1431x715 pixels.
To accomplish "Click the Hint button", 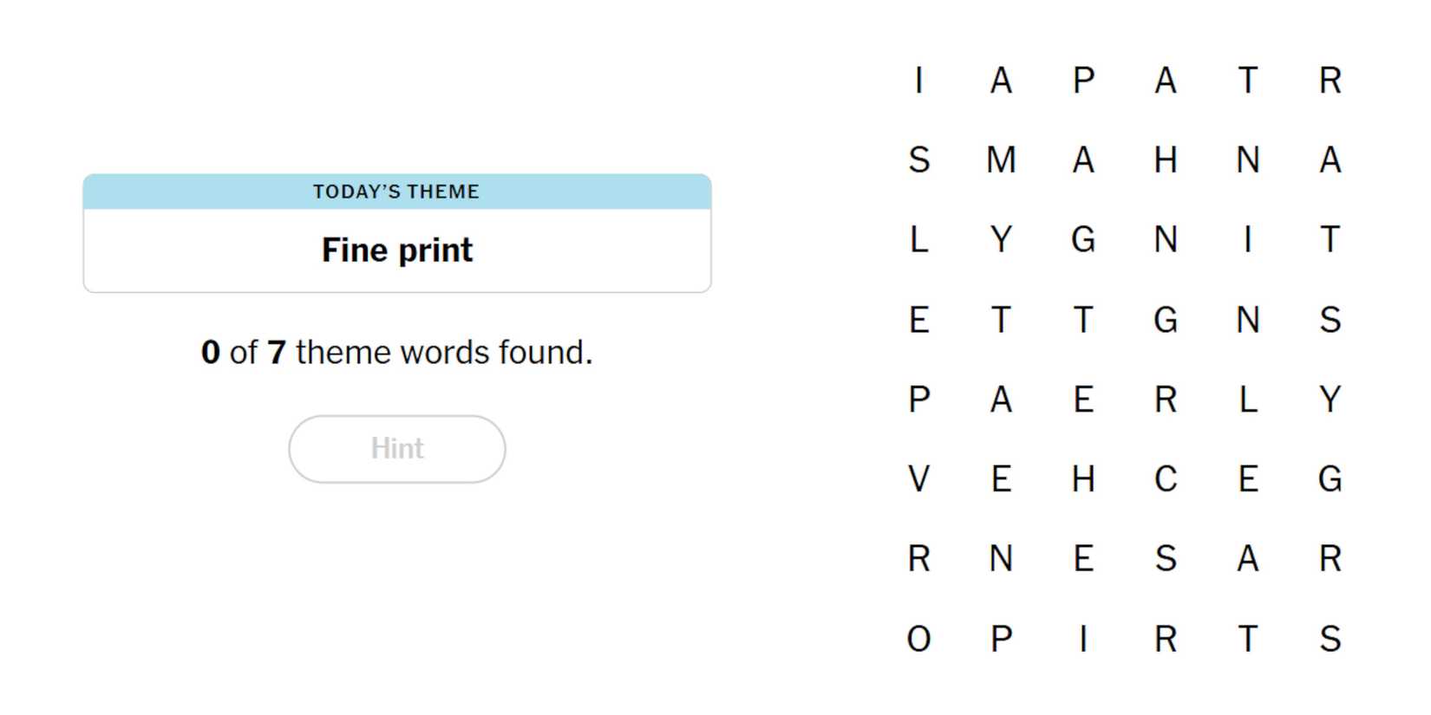I will point(396,448).
